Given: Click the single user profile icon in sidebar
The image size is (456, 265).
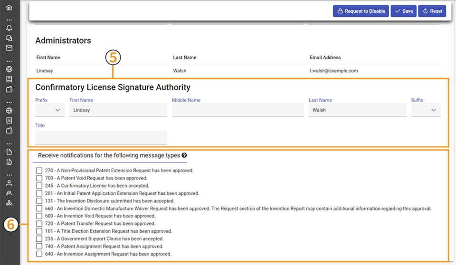Looking at the screenshot, I should tap(9, 183).
